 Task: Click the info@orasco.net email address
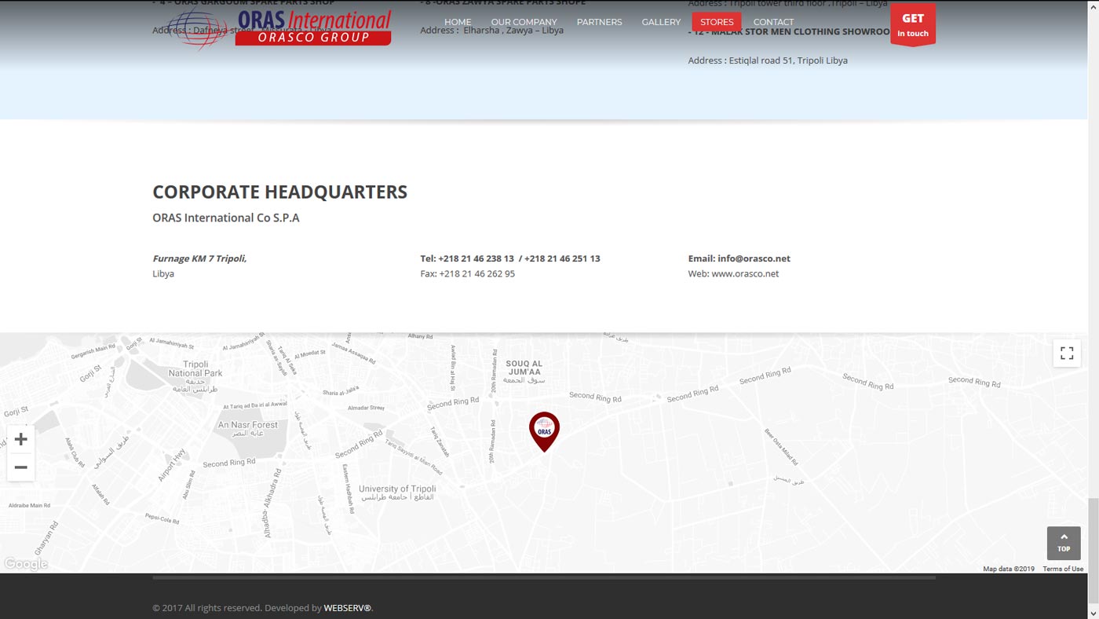754,258
